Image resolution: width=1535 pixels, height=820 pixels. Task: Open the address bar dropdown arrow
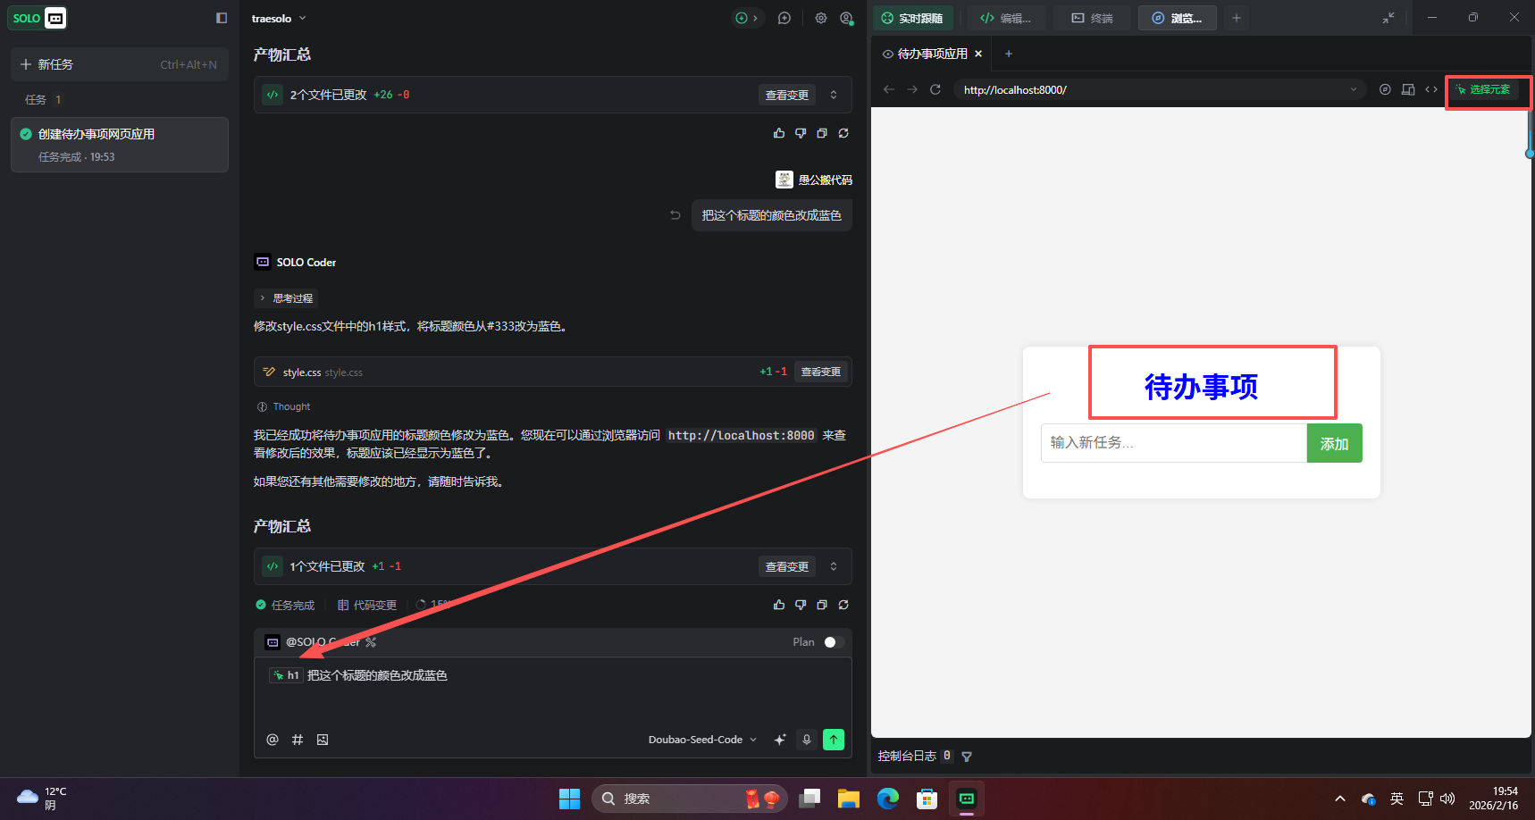(x=1355, y=89)
